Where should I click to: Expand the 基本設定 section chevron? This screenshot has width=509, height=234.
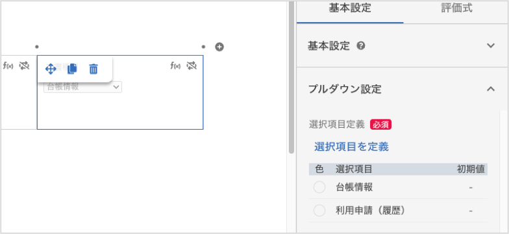pos(491,45)
